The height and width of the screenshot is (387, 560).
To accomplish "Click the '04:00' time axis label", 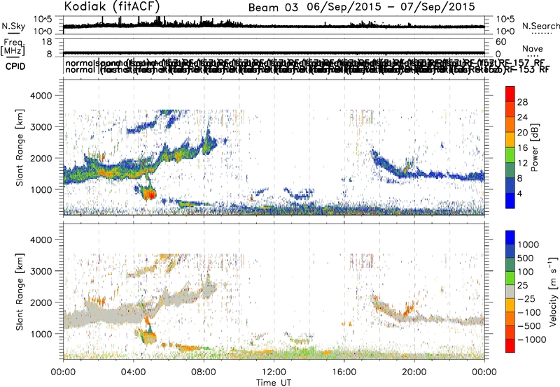I will click(134, 372).
